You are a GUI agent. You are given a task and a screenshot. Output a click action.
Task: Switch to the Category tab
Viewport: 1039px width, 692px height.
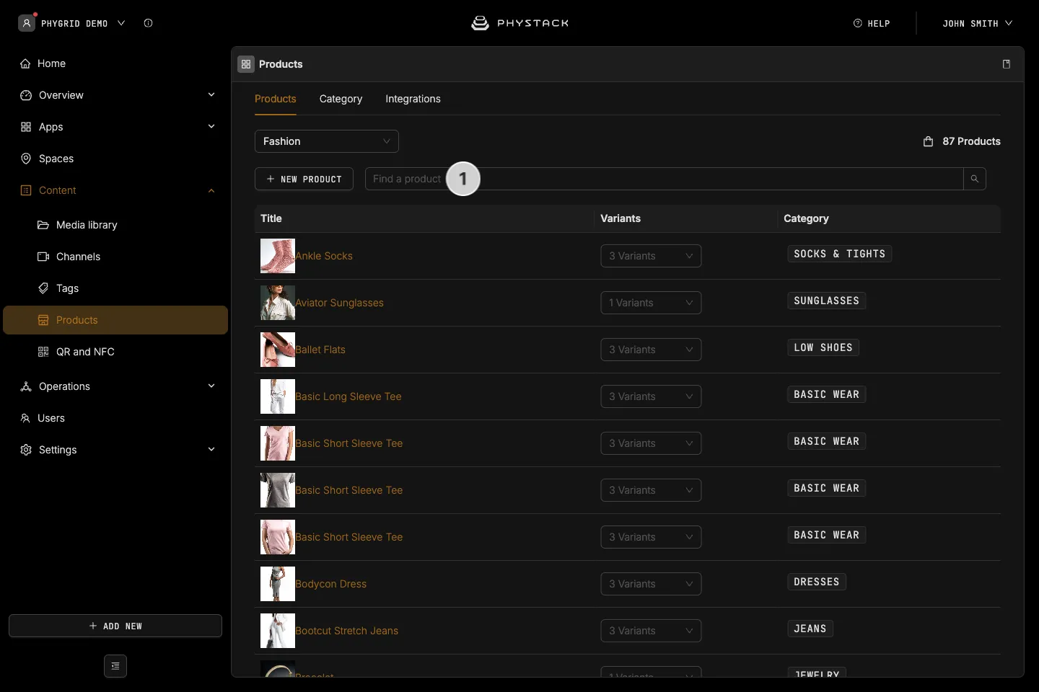coord(341,99)
